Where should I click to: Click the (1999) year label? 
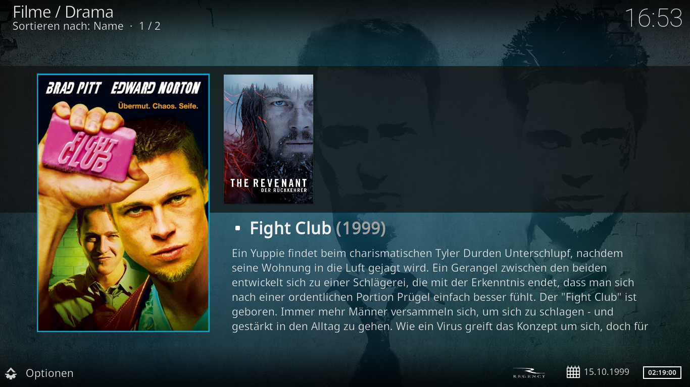click(361, 229)
